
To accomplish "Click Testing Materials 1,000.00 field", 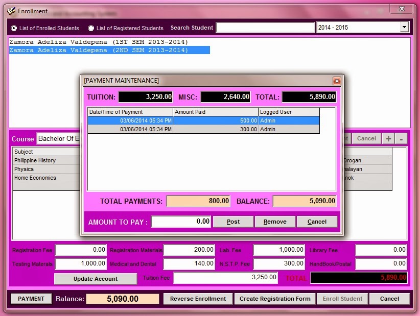I will pyautogui.click(x=81, y=263).
